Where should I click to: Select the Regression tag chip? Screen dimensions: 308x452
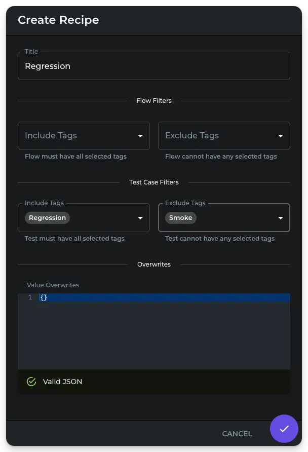point(47,218)
